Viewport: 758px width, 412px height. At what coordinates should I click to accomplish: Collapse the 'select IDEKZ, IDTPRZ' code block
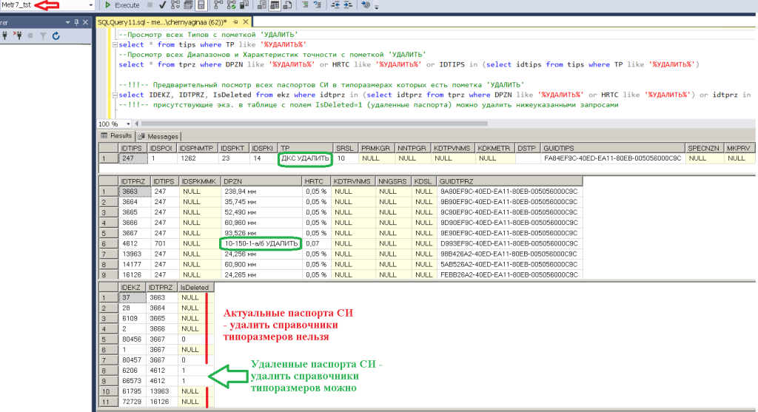[x=115, y=95]
